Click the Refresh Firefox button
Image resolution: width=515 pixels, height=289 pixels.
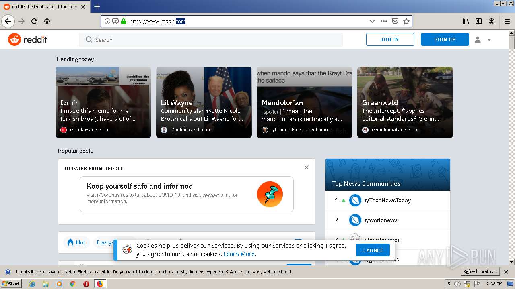click(480, 272)
